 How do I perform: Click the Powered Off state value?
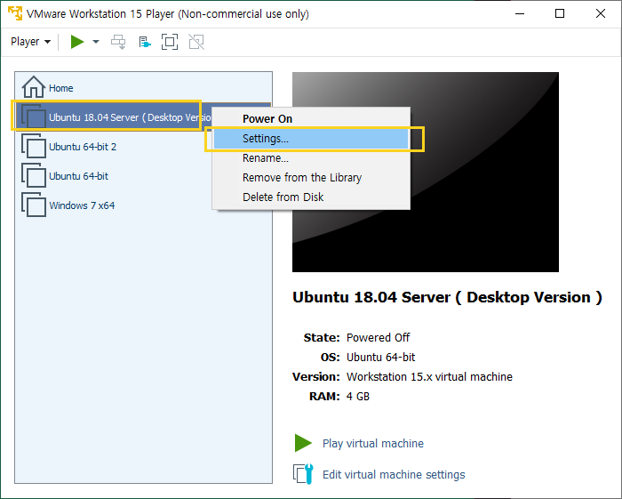(x=378, y=337)
